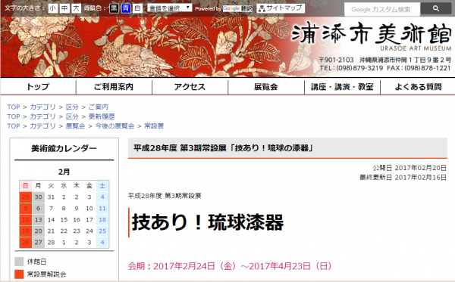This screenshot has width=455, height=282.
Task: Click the 日 Sunday column header
Action: 26,186
